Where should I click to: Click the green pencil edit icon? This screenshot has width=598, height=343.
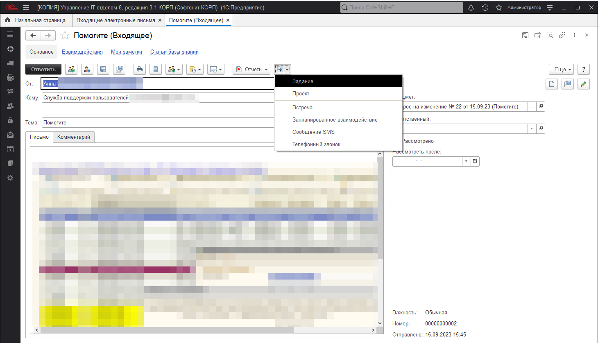583,84
